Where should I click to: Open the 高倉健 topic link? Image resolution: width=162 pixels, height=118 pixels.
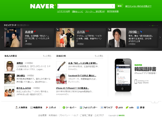point(29,32)
